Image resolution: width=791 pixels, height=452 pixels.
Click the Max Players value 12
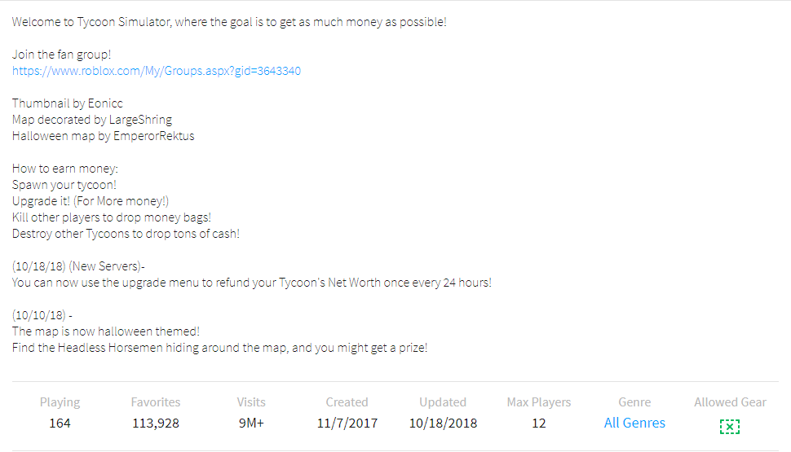538,423
